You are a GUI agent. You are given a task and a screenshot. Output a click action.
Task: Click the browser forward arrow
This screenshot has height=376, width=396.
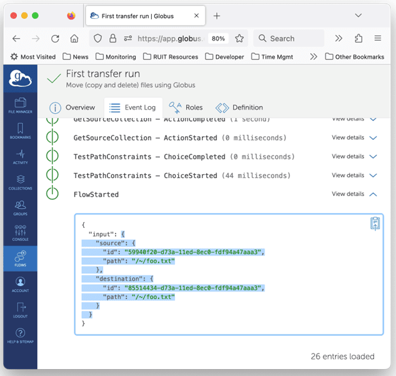[x=36, y=38]
